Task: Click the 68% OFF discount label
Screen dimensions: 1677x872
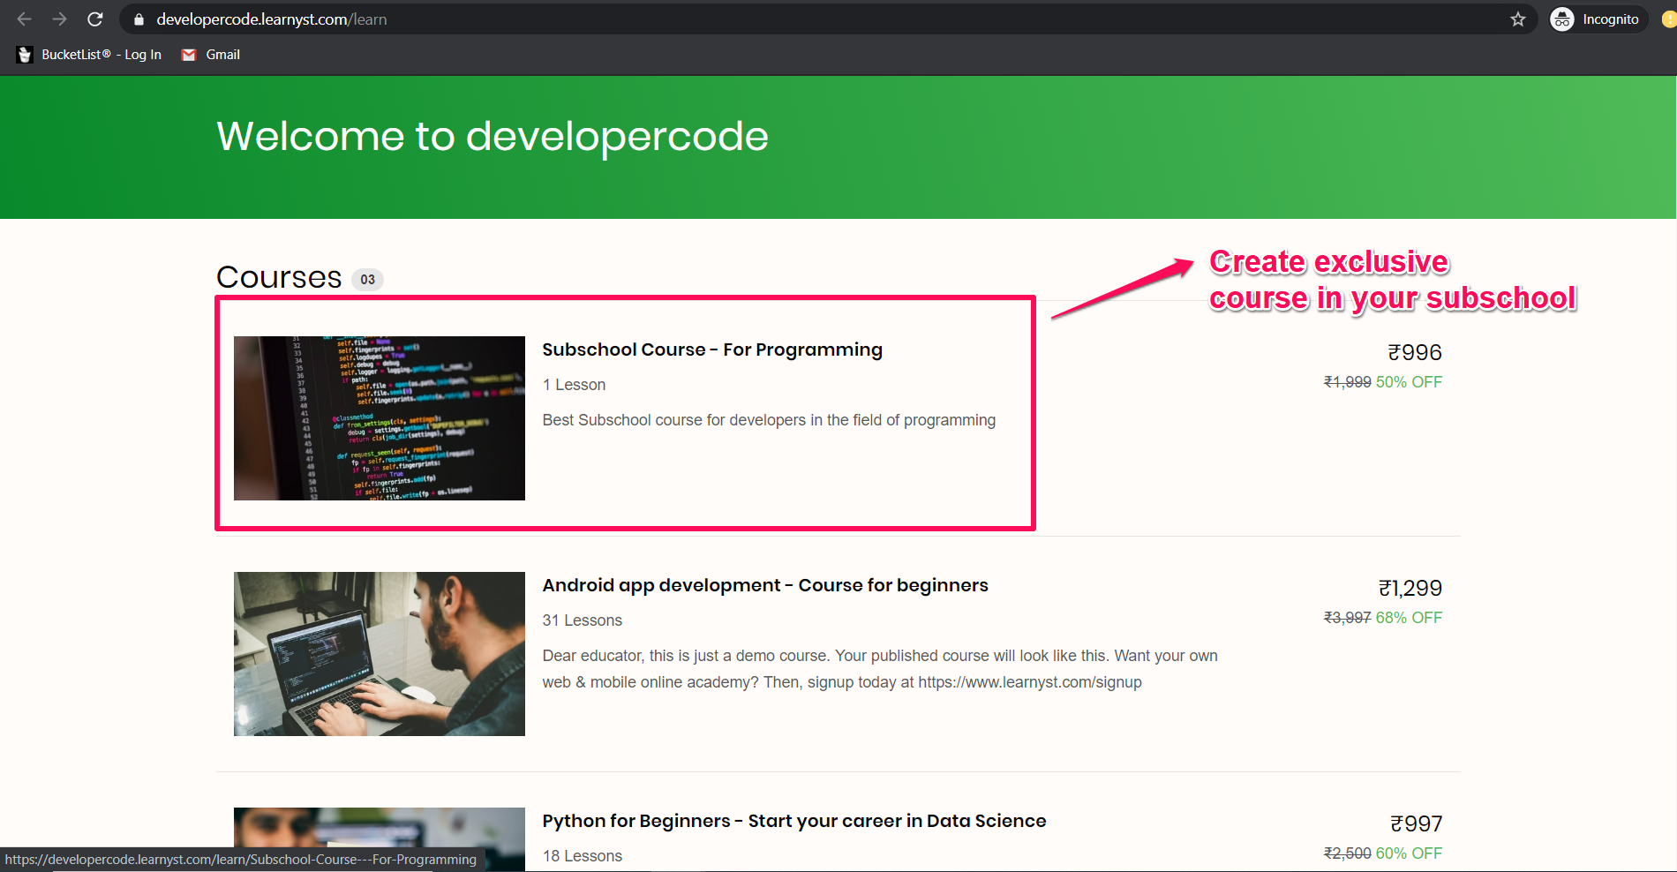Action: (1409, 618)
